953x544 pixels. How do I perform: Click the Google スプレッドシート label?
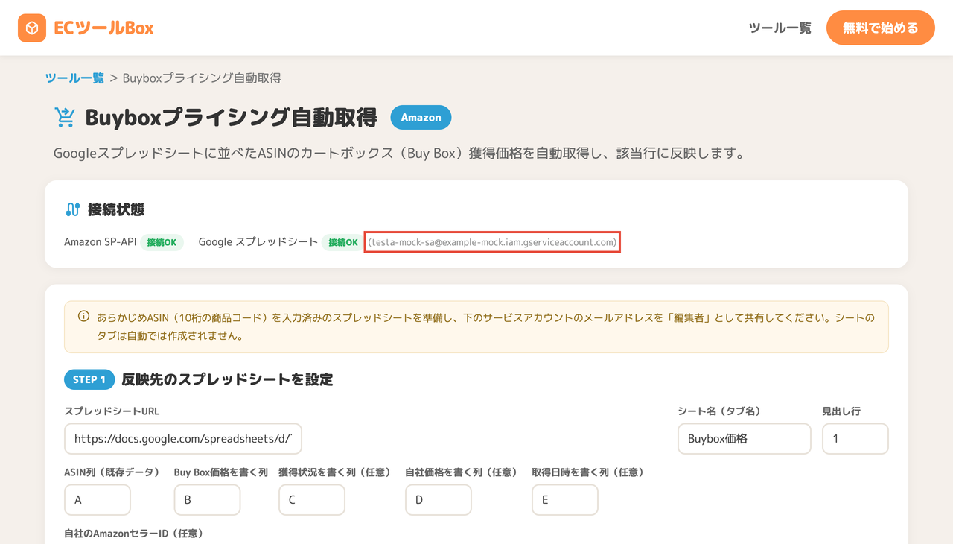click(x=258, y=242)
